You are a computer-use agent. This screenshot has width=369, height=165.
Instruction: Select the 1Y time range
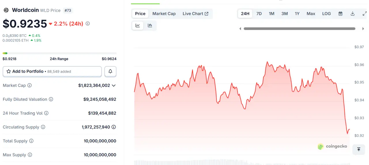297,14
